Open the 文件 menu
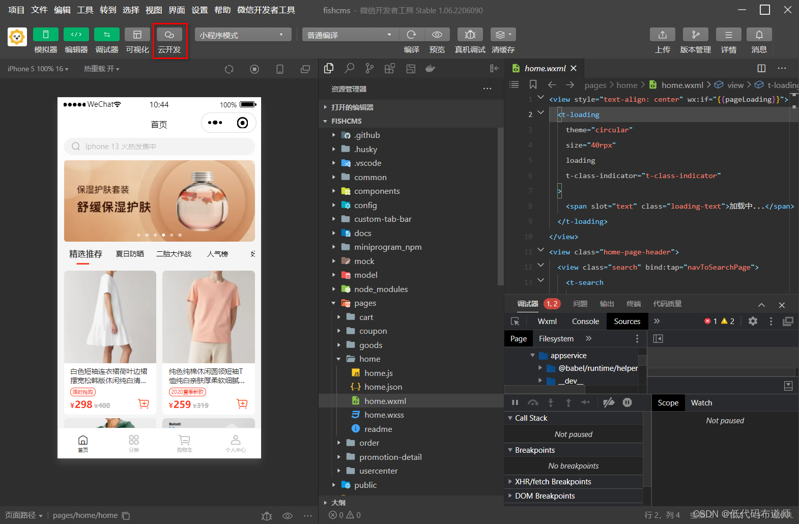This screenshot has width=799, height=524. [39, 10]
